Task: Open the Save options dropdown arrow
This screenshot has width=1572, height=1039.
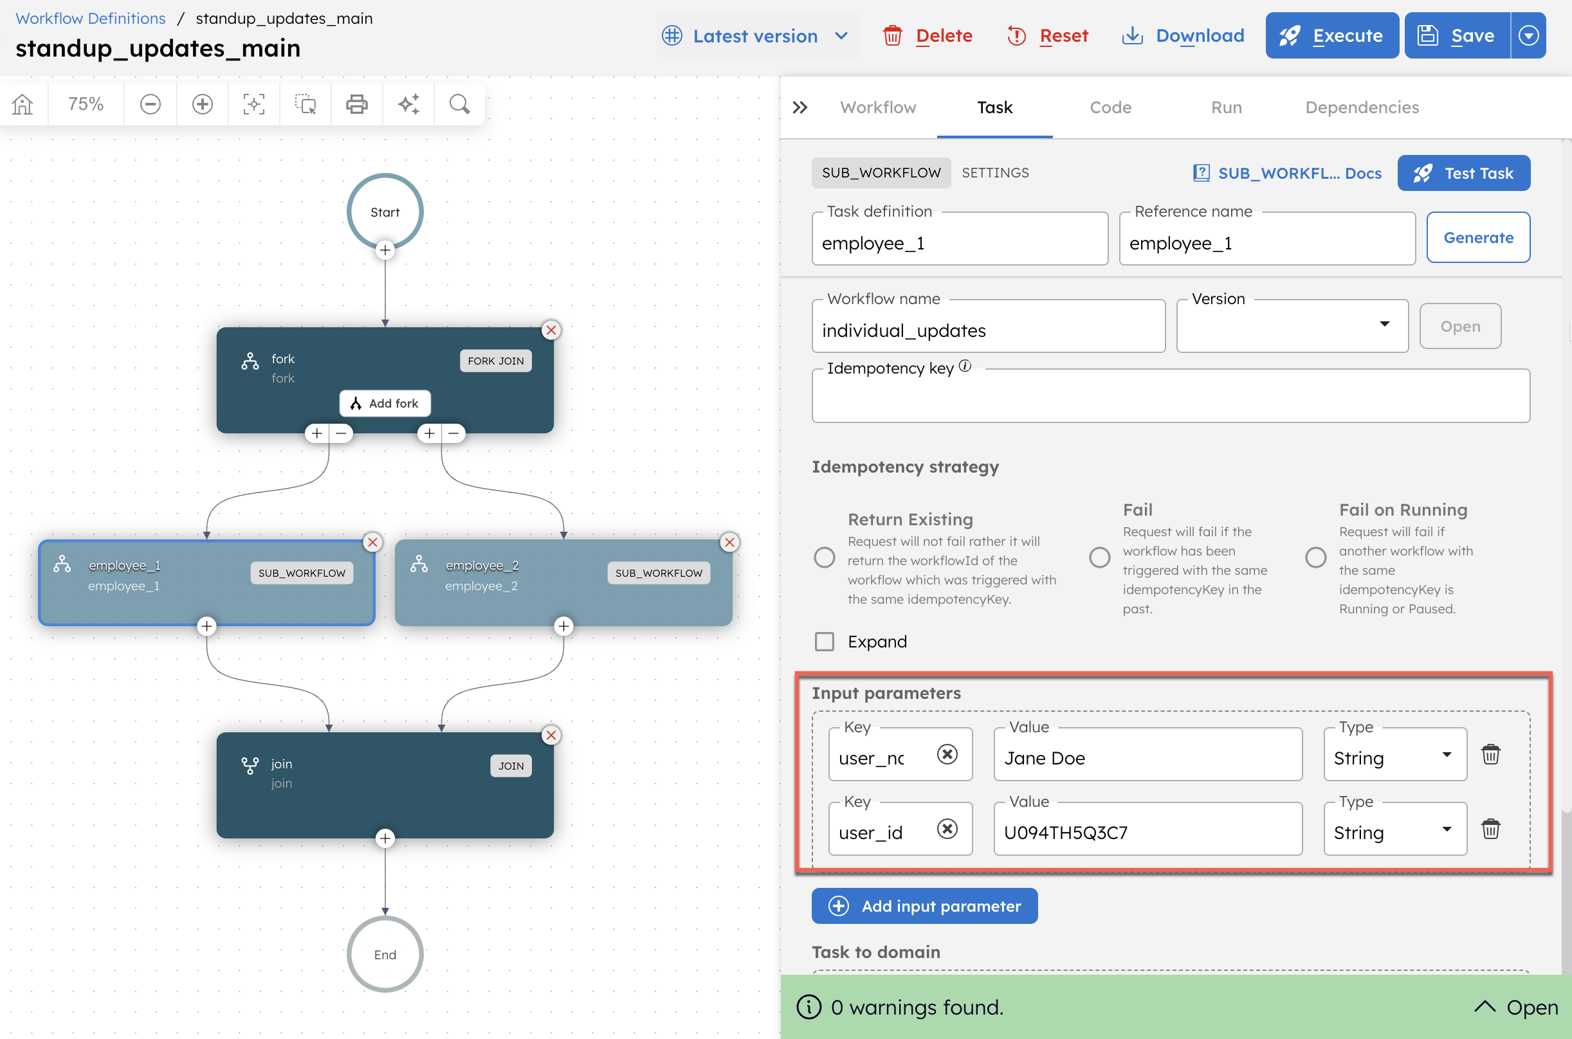Action: 1528,35
